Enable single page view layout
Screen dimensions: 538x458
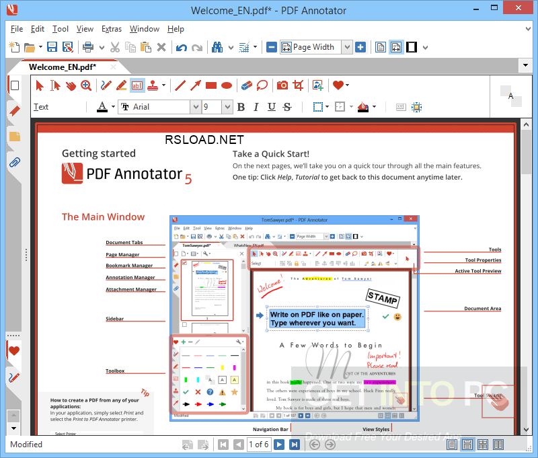point(381,47)
